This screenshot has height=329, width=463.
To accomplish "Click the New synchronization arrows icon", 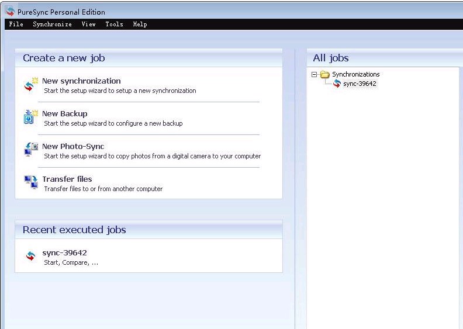I will (x=30, y=85).
